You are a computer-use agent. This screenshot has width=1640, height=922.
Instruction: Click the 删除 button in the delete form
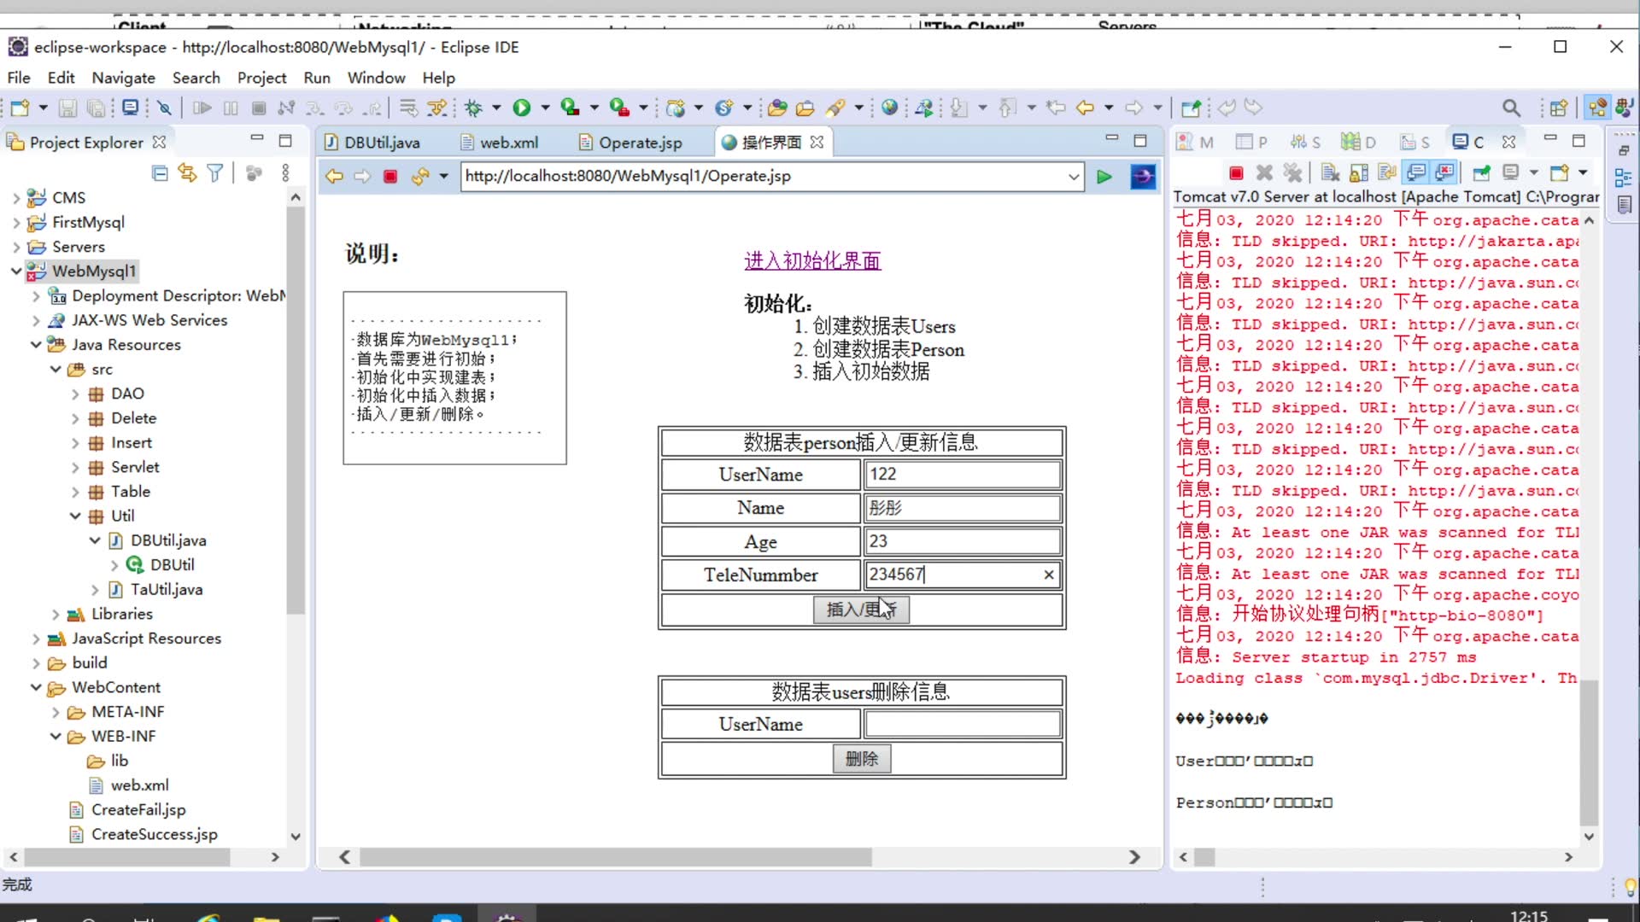point(861,758)
